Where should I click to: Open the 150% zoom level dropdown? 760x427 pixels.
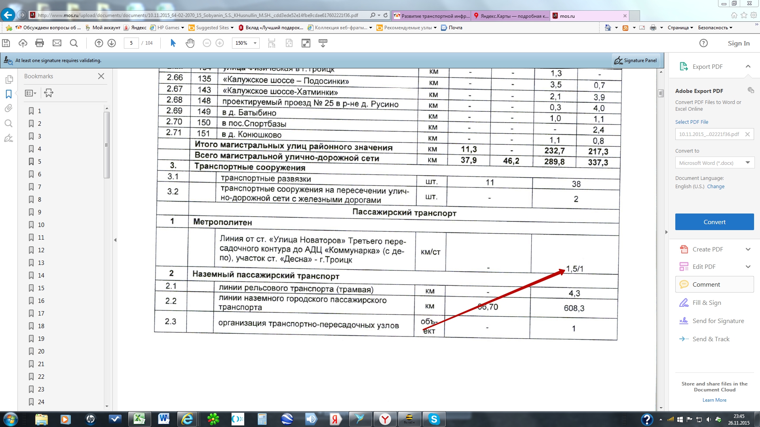tap(255, 43)
